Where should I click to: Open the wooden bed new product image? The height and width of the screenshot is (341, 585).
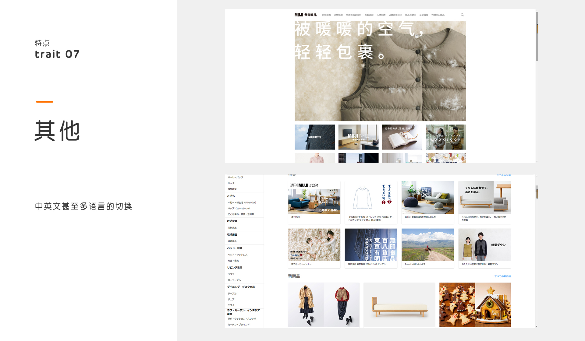pyautogui.click(x=399, y=305)
